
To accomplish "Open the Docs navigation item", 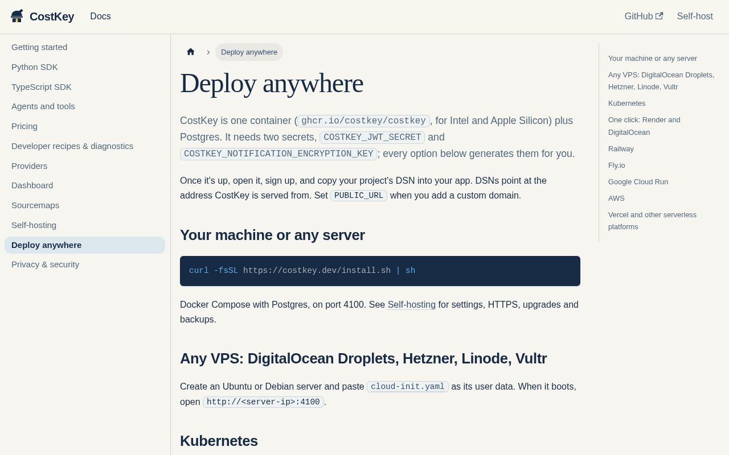I will coord(100,16).
